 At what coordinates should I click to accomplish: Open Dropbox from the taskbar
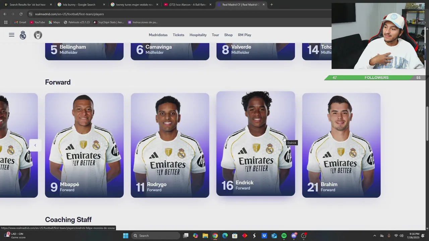tap(264, 236)
